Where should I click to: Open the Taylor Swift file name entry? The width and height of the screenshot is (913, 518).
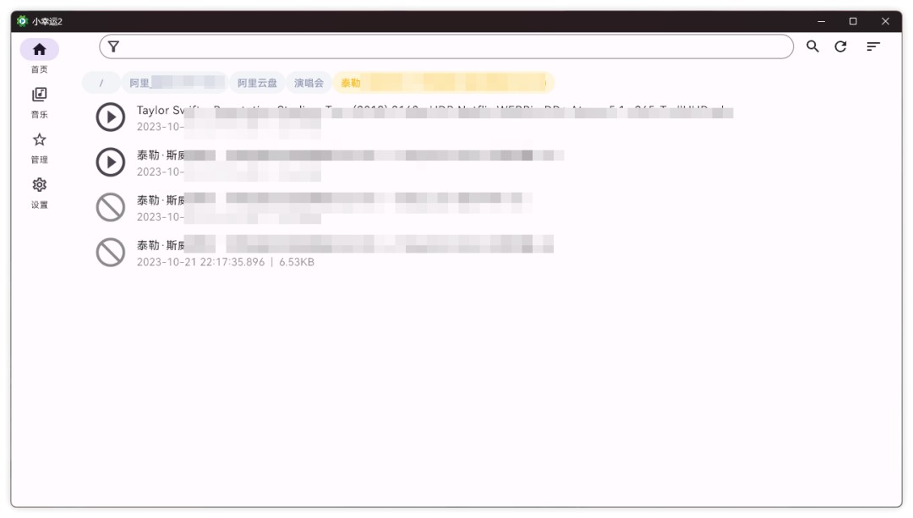click(x=435, y=111)
